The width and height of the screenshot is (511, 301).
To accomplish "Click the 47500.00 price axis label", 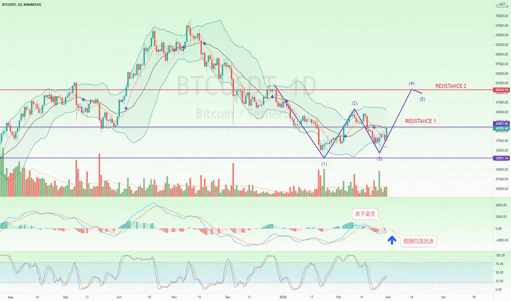I will pos(502,102).
